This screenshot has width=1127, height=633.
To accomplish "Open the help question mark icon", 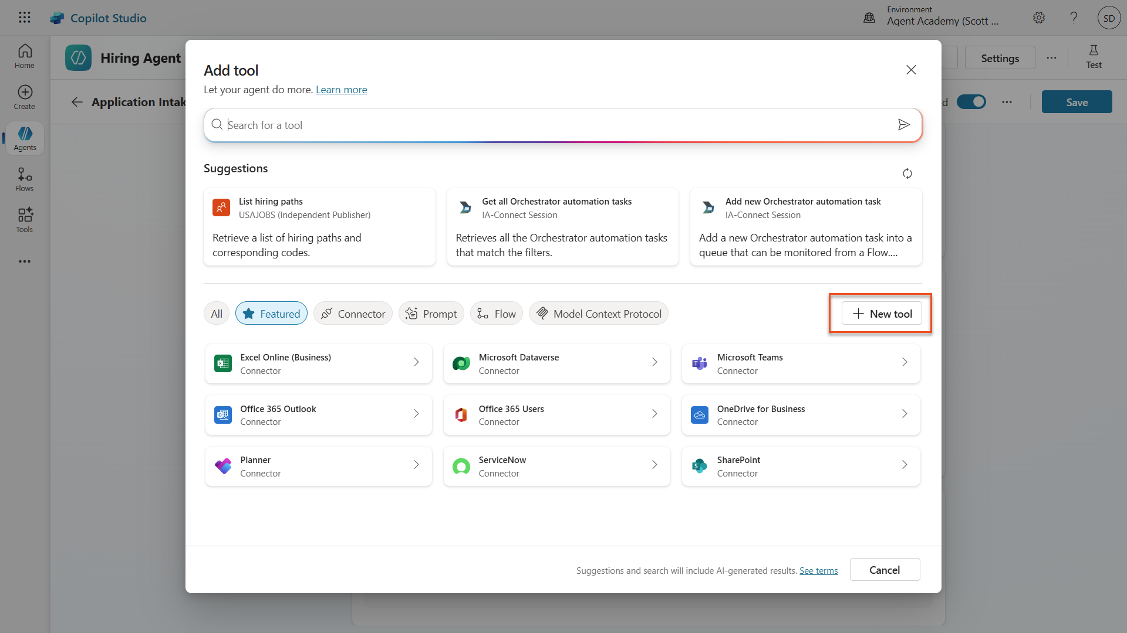I will click(x=1074, y=18).
